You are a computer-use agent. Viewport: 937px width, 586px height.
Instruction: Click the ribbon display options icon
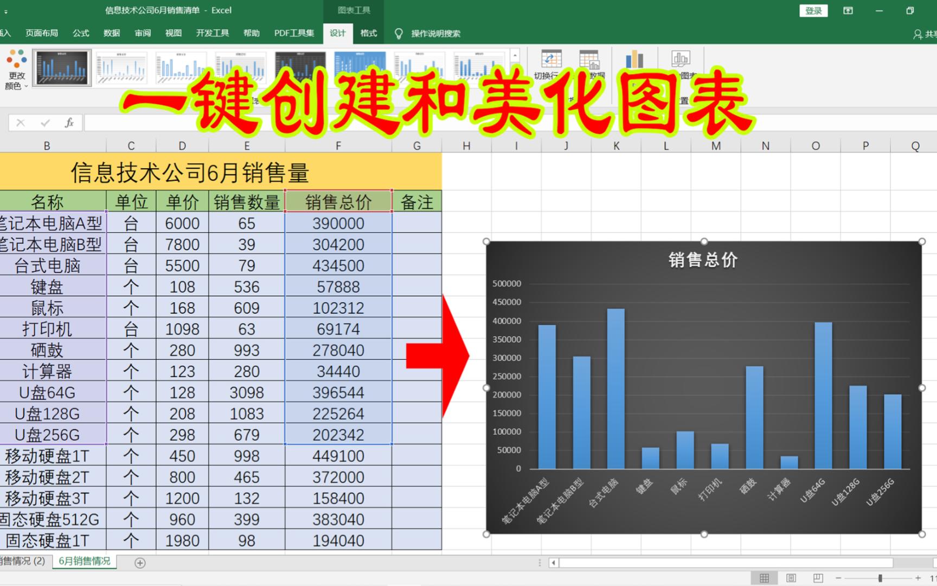(x=848, y=10)
